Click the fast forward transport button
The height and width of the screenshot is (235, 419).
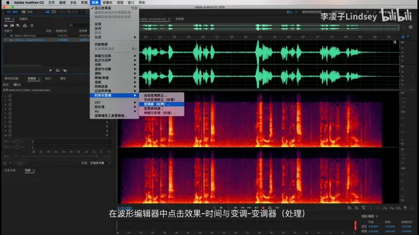(249, 207)
